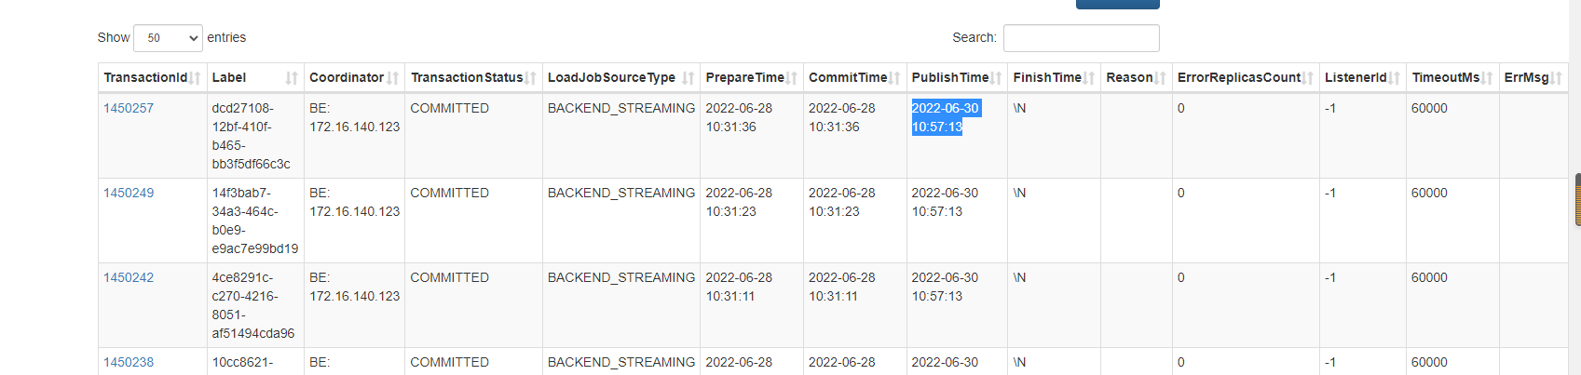Viewport: 1581px width, 375px height.
Task: Sort by ListenerId arrows icon
Action: click(x=1395, y=78)
